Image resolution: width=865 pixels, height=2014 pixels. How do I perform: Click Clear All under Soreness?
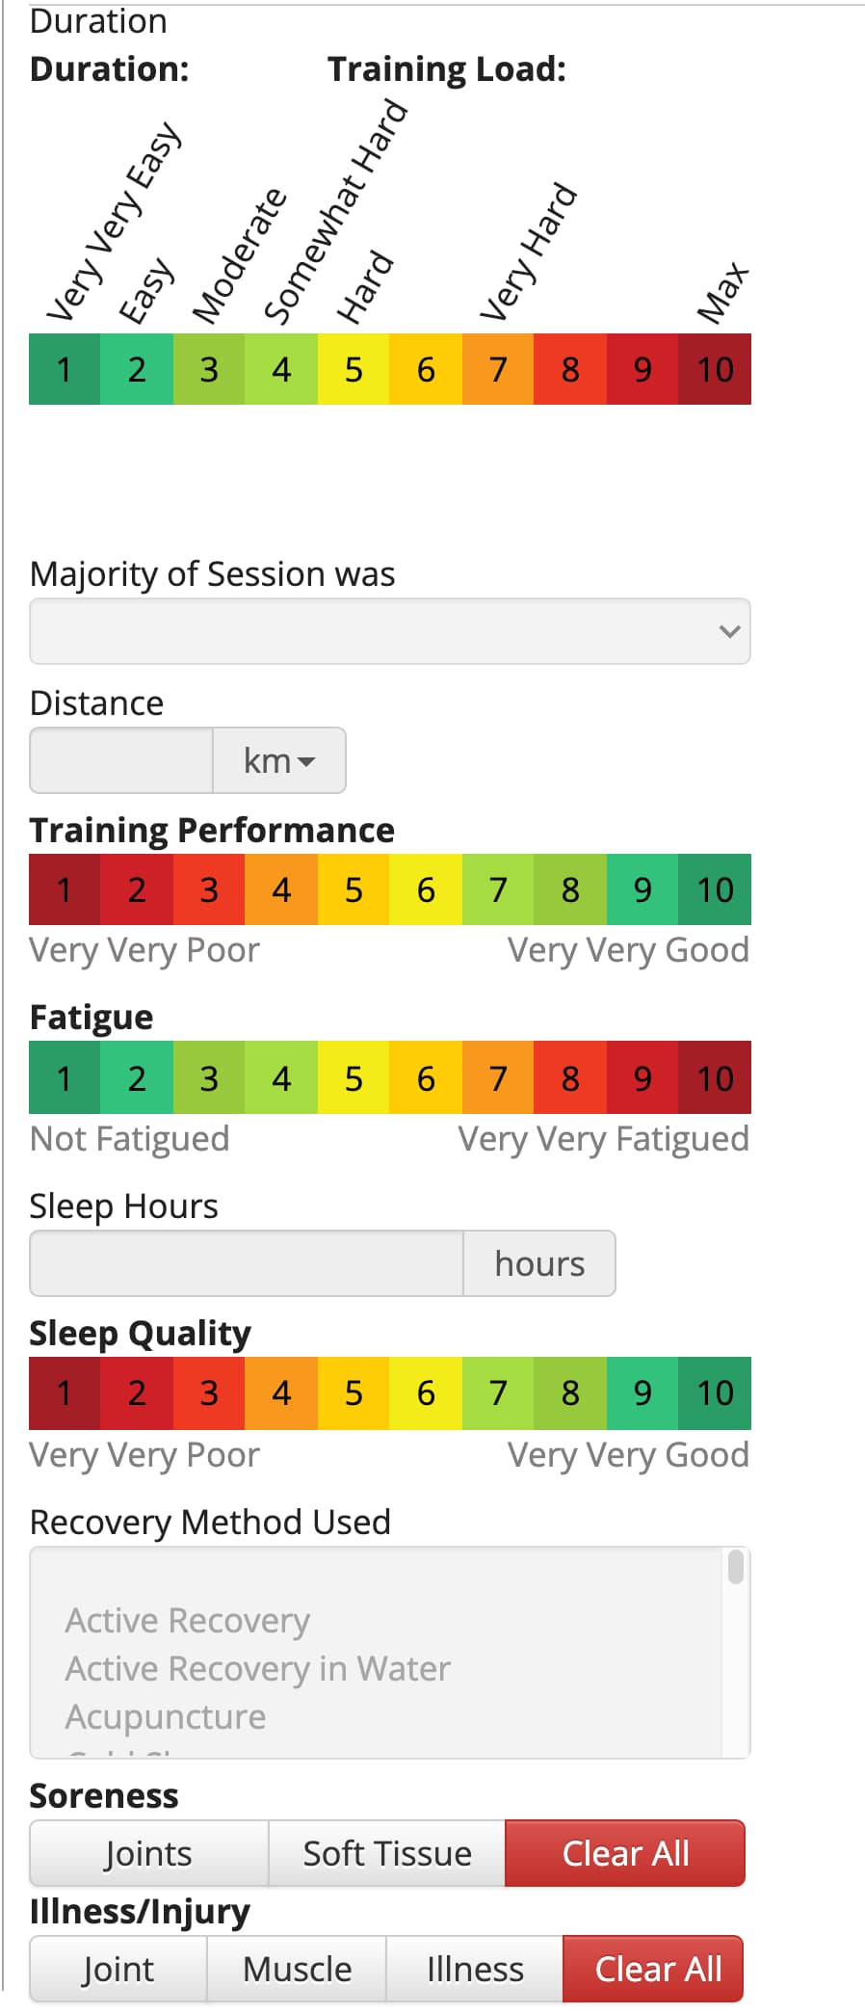click(x=625, y=1853)
